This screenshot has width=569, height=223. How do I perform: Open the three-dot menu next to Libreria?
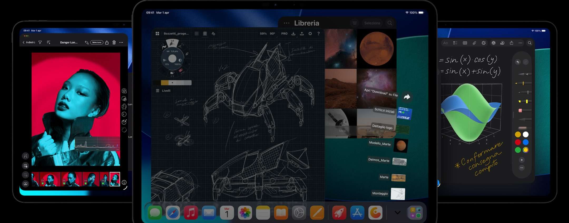click(x=287, y=23)
